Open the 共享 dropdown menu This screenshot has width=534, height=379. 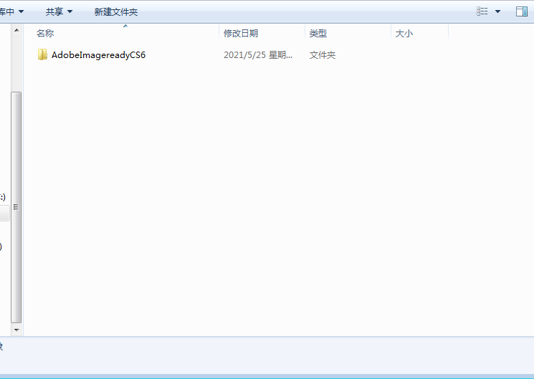pos(59,11)
